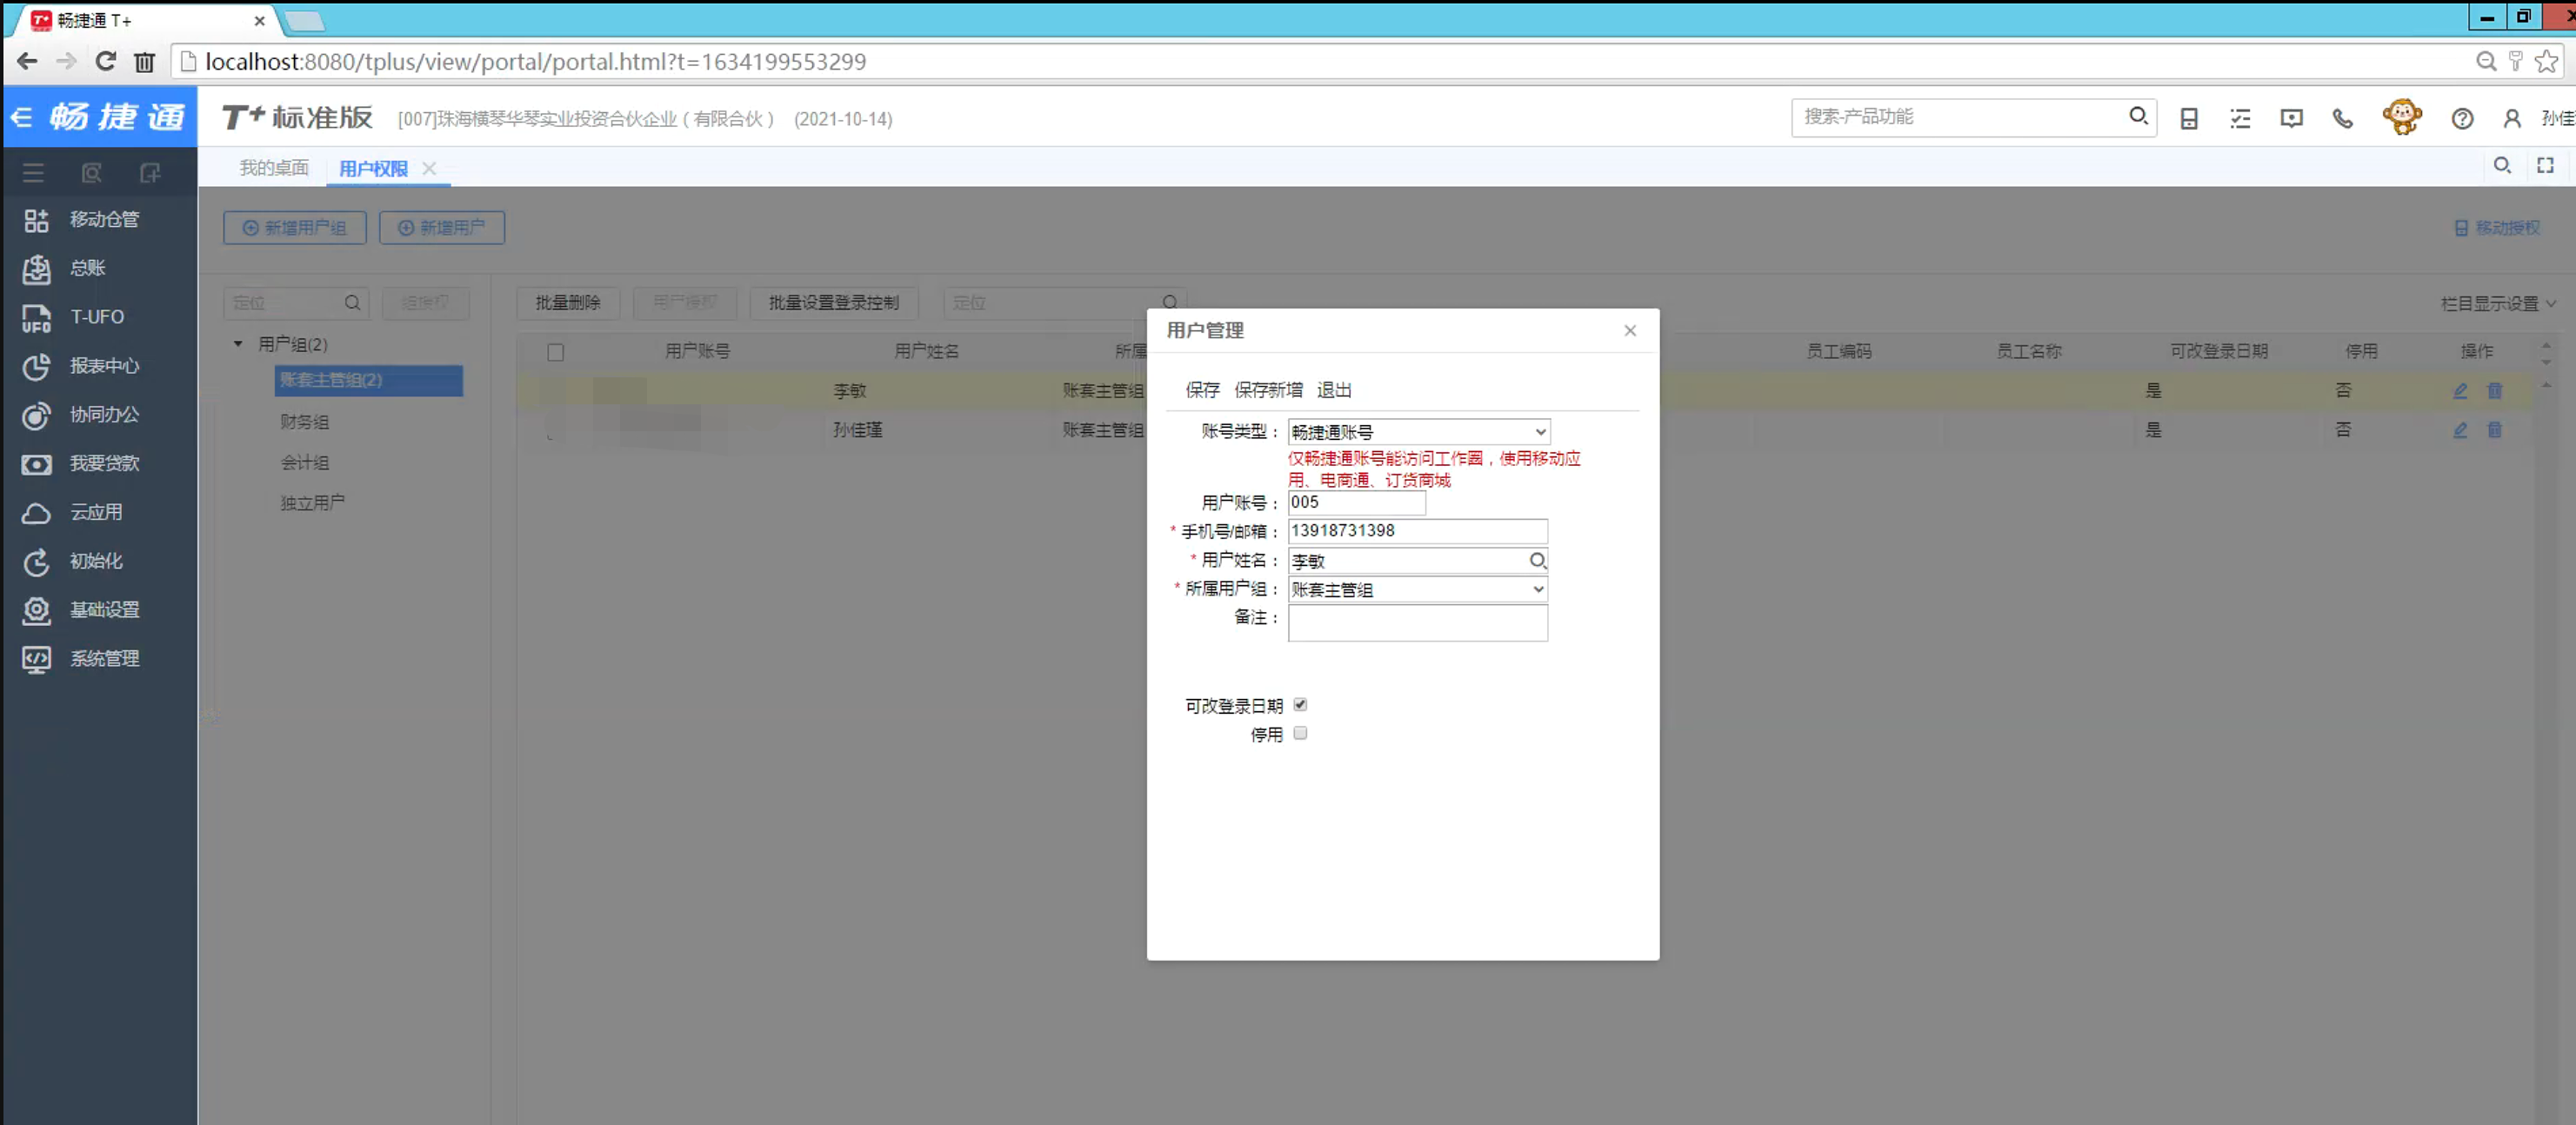Screen dimensions: 2576x1125
Task: Click the search magnifier in 搜索-产品功能 box
Action: pyautogui.click(x=2138, y=116)
